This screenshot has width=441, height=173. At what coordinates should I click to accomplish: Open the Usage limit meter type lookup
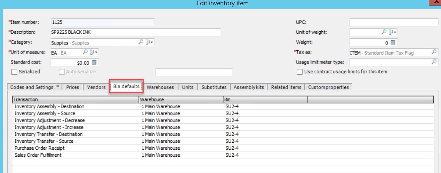434,62
